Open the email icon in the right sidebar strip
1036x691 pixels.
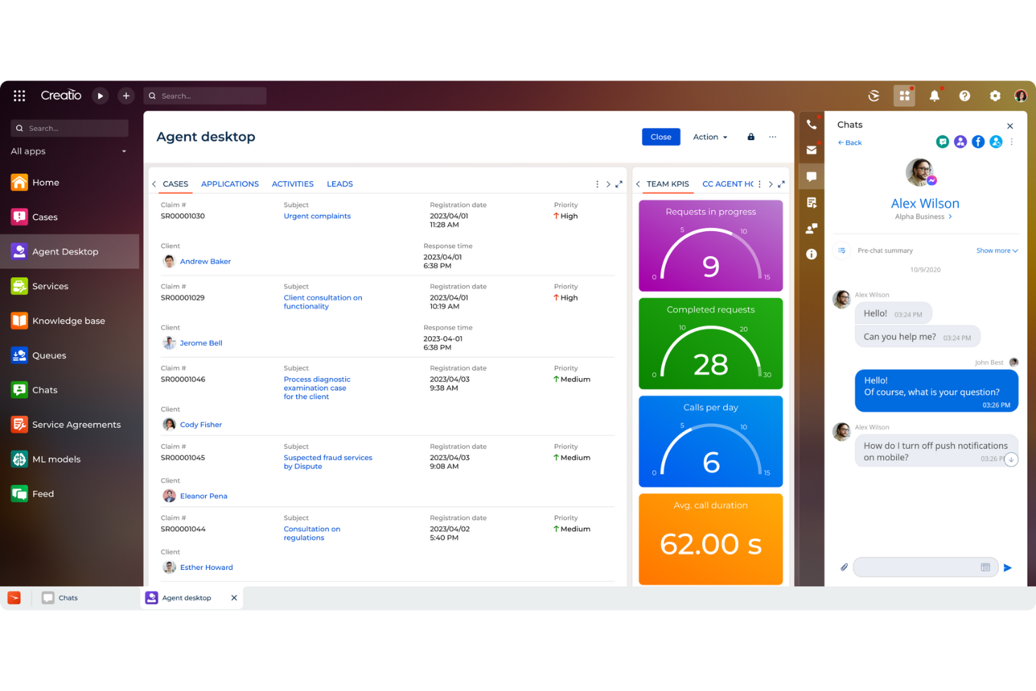click(811, 150)
